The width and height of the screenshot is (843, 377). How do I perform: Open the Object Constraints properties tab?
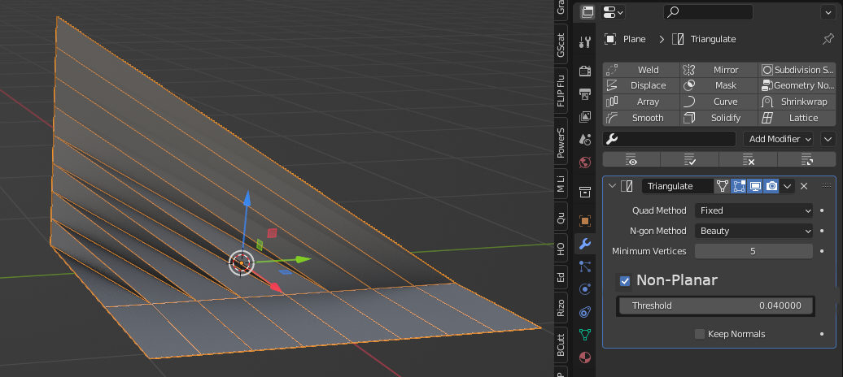point(585,311)
